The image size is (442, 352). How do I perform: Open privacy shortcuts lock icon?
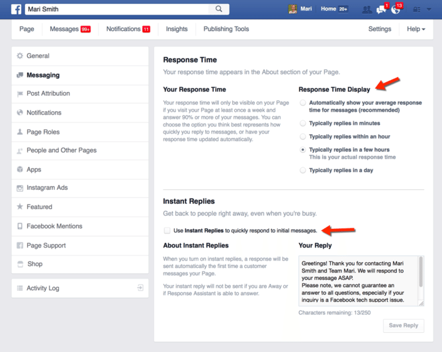pyautogui.click(x=417, y=9)
